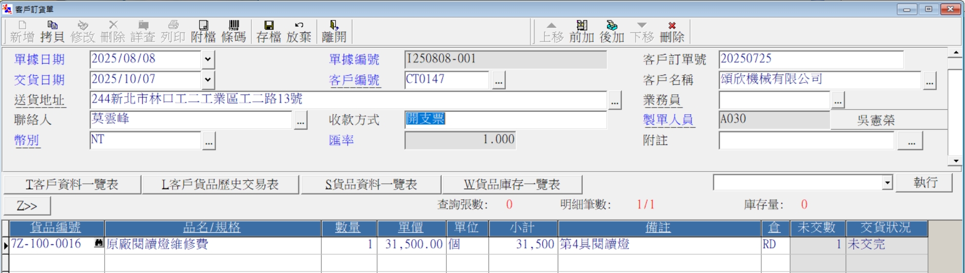
Task: Expand the 交貨日期 date dropdown
Action: [x=207, y=80]
